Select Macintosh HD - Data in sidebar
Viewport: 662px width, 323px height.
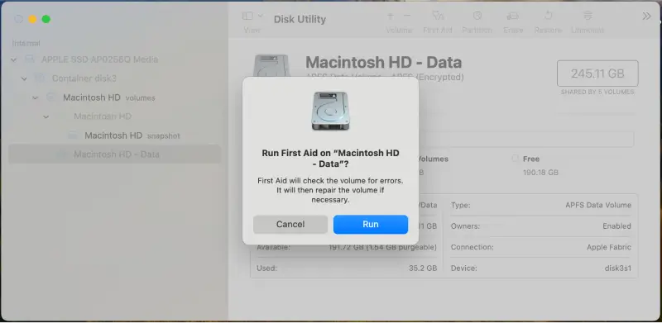115,154
